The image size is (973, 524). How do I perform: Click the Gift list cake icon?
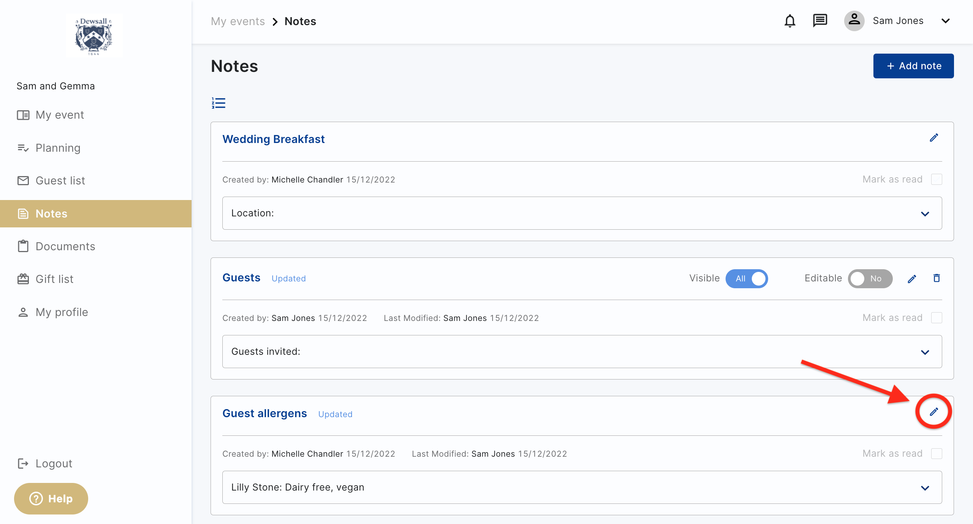click(x=23, y=279)
